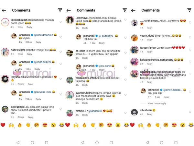Open the share icon in rightmost Comments header

(189, 10)
